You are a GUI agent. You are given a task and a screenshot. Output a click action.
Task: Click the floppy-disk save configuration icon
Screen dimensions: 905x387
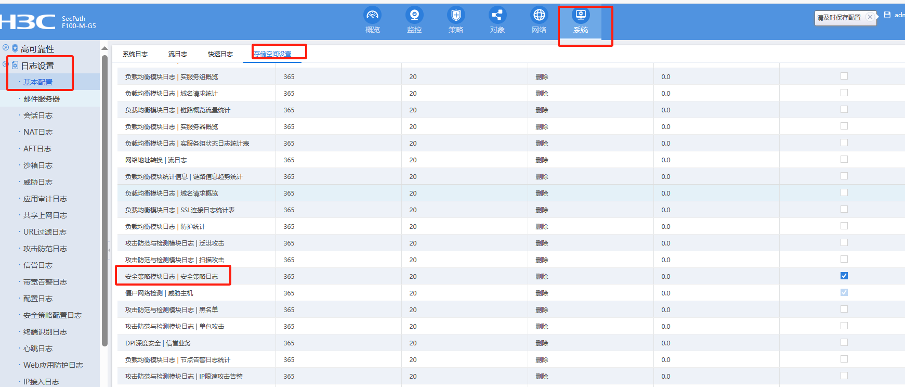coord(887,15)
